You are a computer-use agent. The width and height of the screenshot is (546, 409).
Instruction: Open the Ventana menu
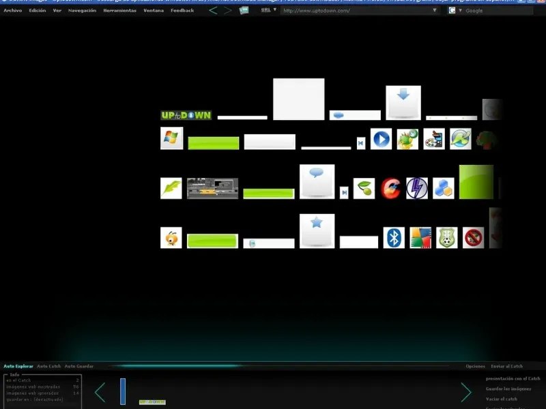pyautogui.click(x=154, y=10)
